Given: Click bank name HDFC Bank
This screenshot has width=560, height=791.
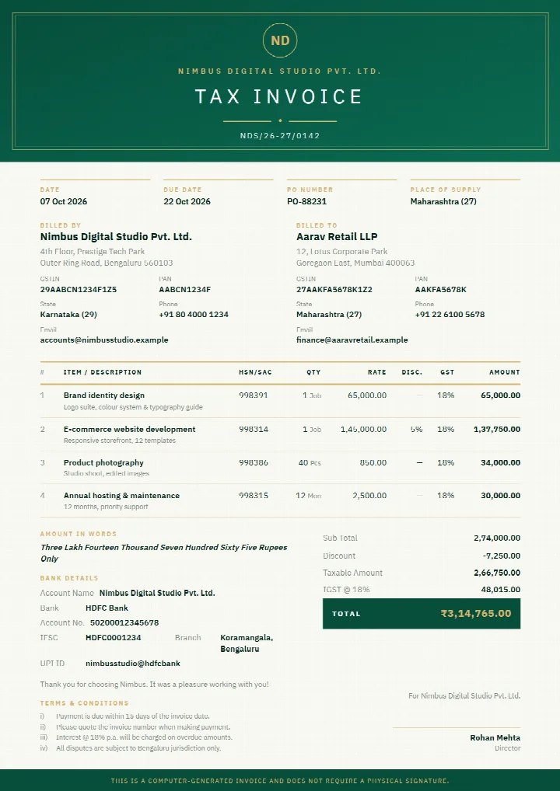Looking at the screenshot, I should [x=107, y=608].
